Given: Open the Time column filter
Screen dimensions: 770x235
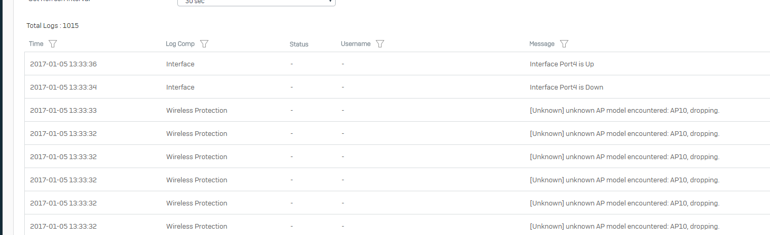Looking at the screenshot, I should (x=52, y=44).
